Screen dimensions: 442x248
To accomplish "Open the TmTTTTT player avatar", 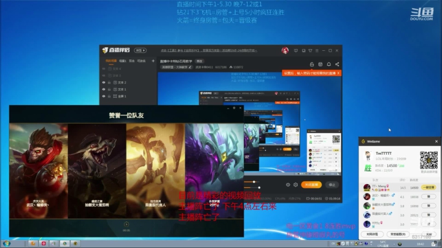I will (x=368, y=155).
